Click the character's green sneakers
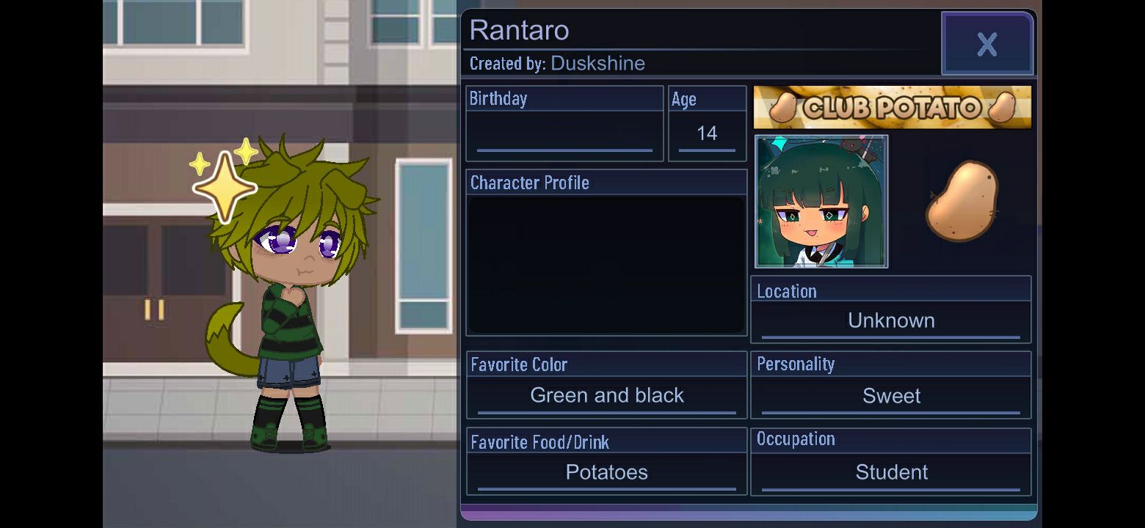Viewport: 1145px width, 528px height. pyautogui.click(x=288, y=436)
